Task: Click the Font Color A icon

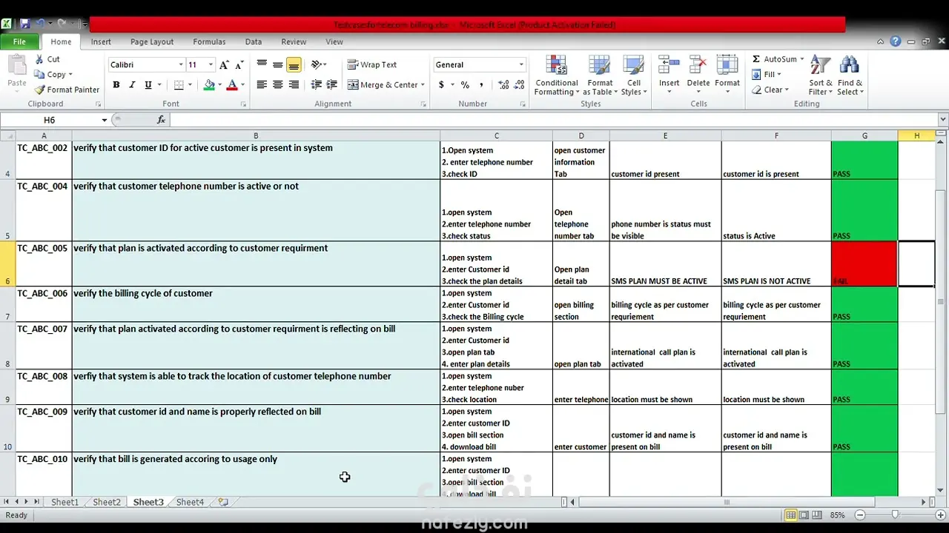Action: tap(232, 85)
